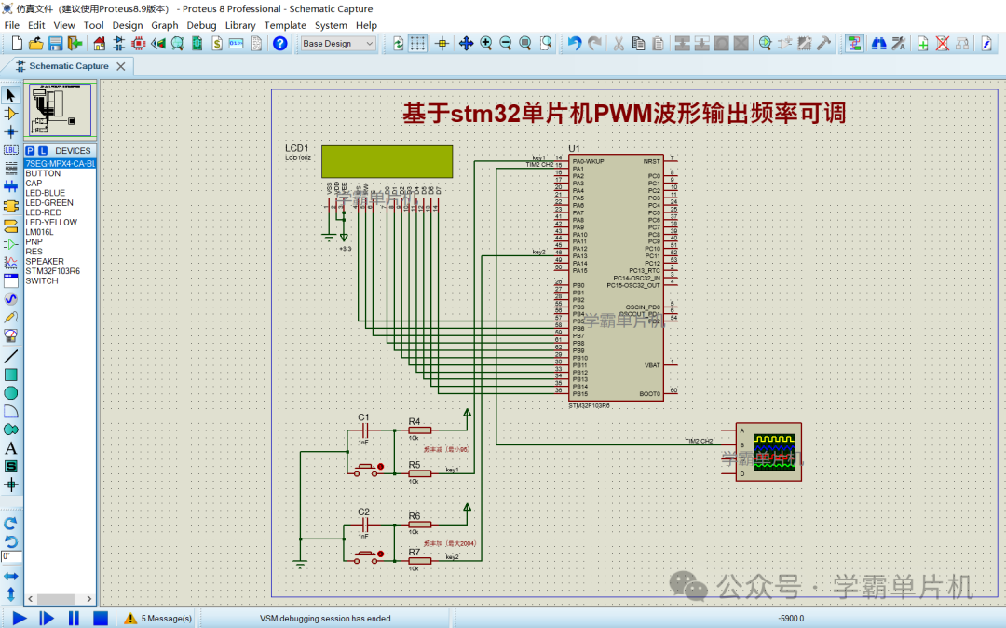
Task: Select the 2D Graphics Circle tool
Action: [x=10, y=392]
